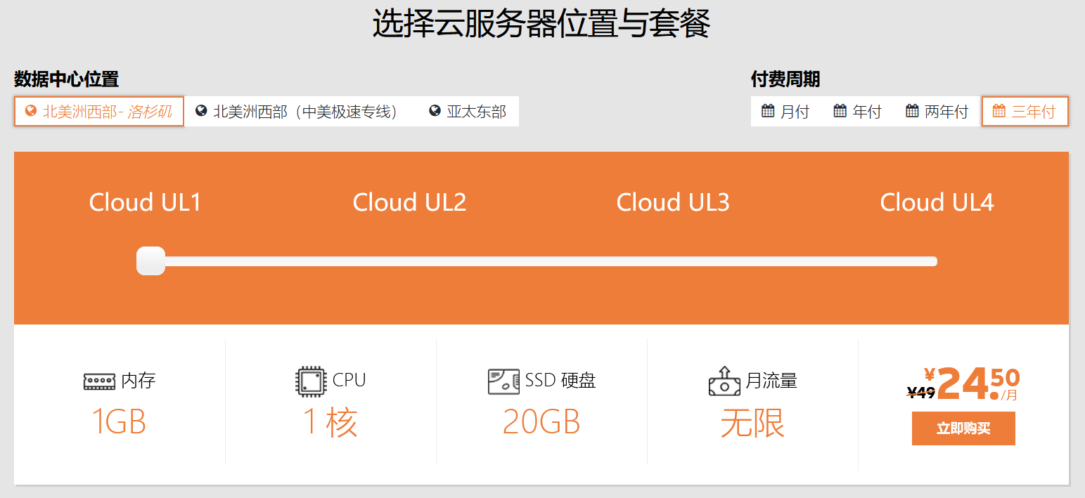1085x498 pixels.
Task: Click the calendar icon next to 两年付
Action: [x=912, y=110]
